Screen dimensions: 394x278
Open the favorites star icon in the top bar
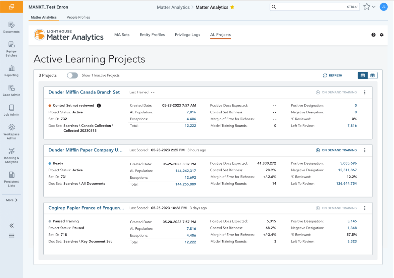[x=367, y=7]
